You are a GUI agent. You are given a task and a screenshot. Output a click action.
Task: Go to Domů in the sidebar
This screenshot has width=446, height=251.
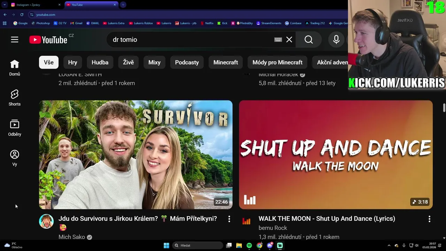[14, 68]
